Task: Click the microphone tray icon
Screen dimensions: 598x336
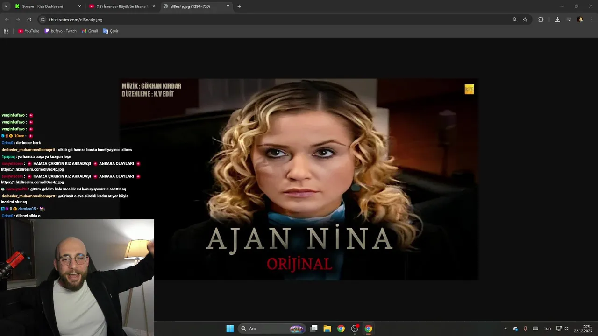Action: coord(525,329)
